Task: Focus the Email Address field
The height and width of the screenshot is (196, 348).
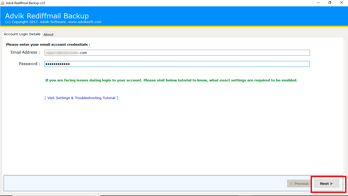Action: [177, 53]
